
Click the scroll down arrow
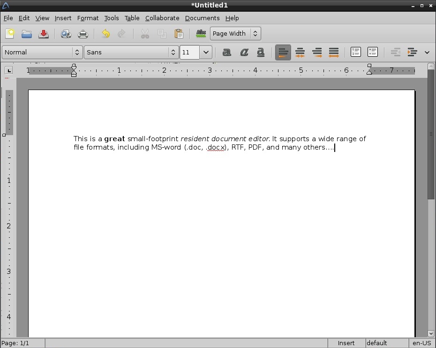(x=431, y=333)
